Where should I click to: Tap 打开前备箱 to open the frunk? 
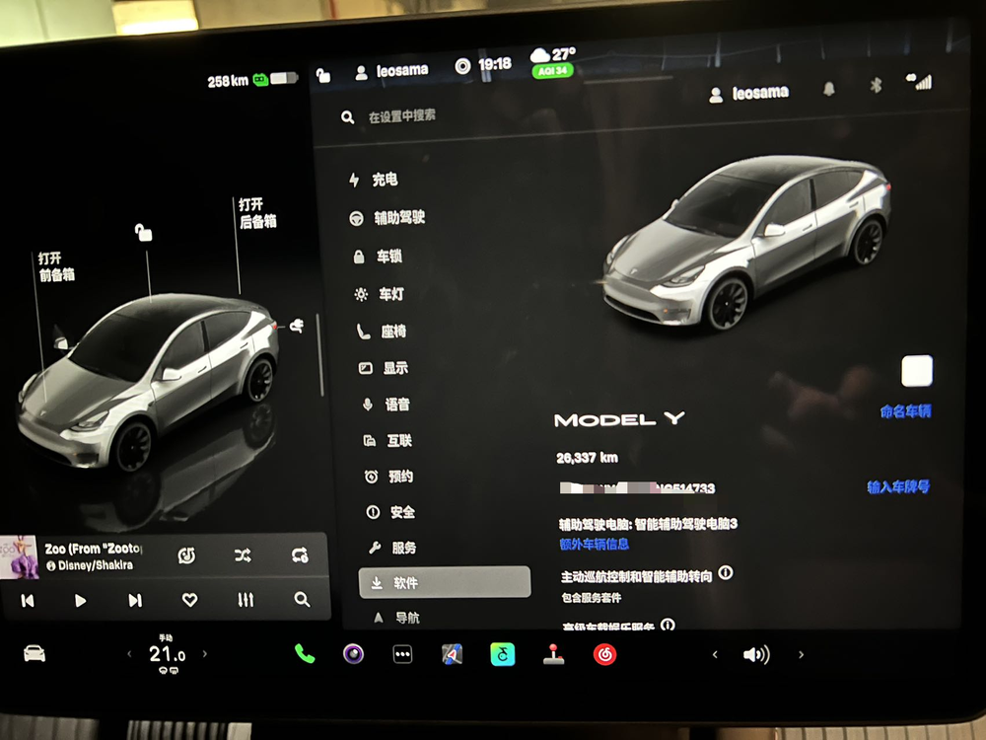(56, 266)
